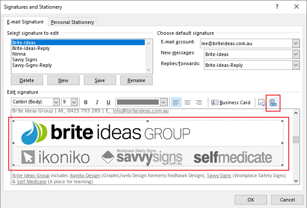
Task: Expand the Replies/forwards signature dropdown
Action: pos(296,65)
